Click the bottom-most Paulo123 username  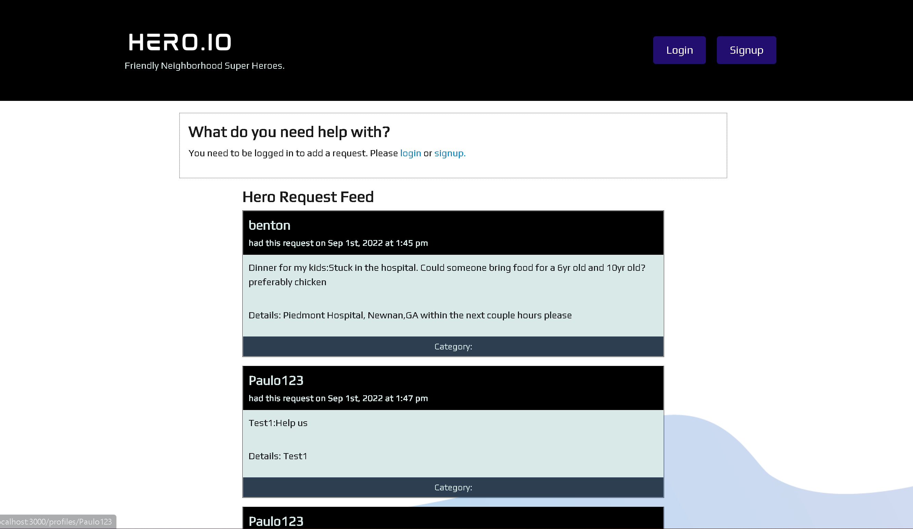[x=276, y=521]
